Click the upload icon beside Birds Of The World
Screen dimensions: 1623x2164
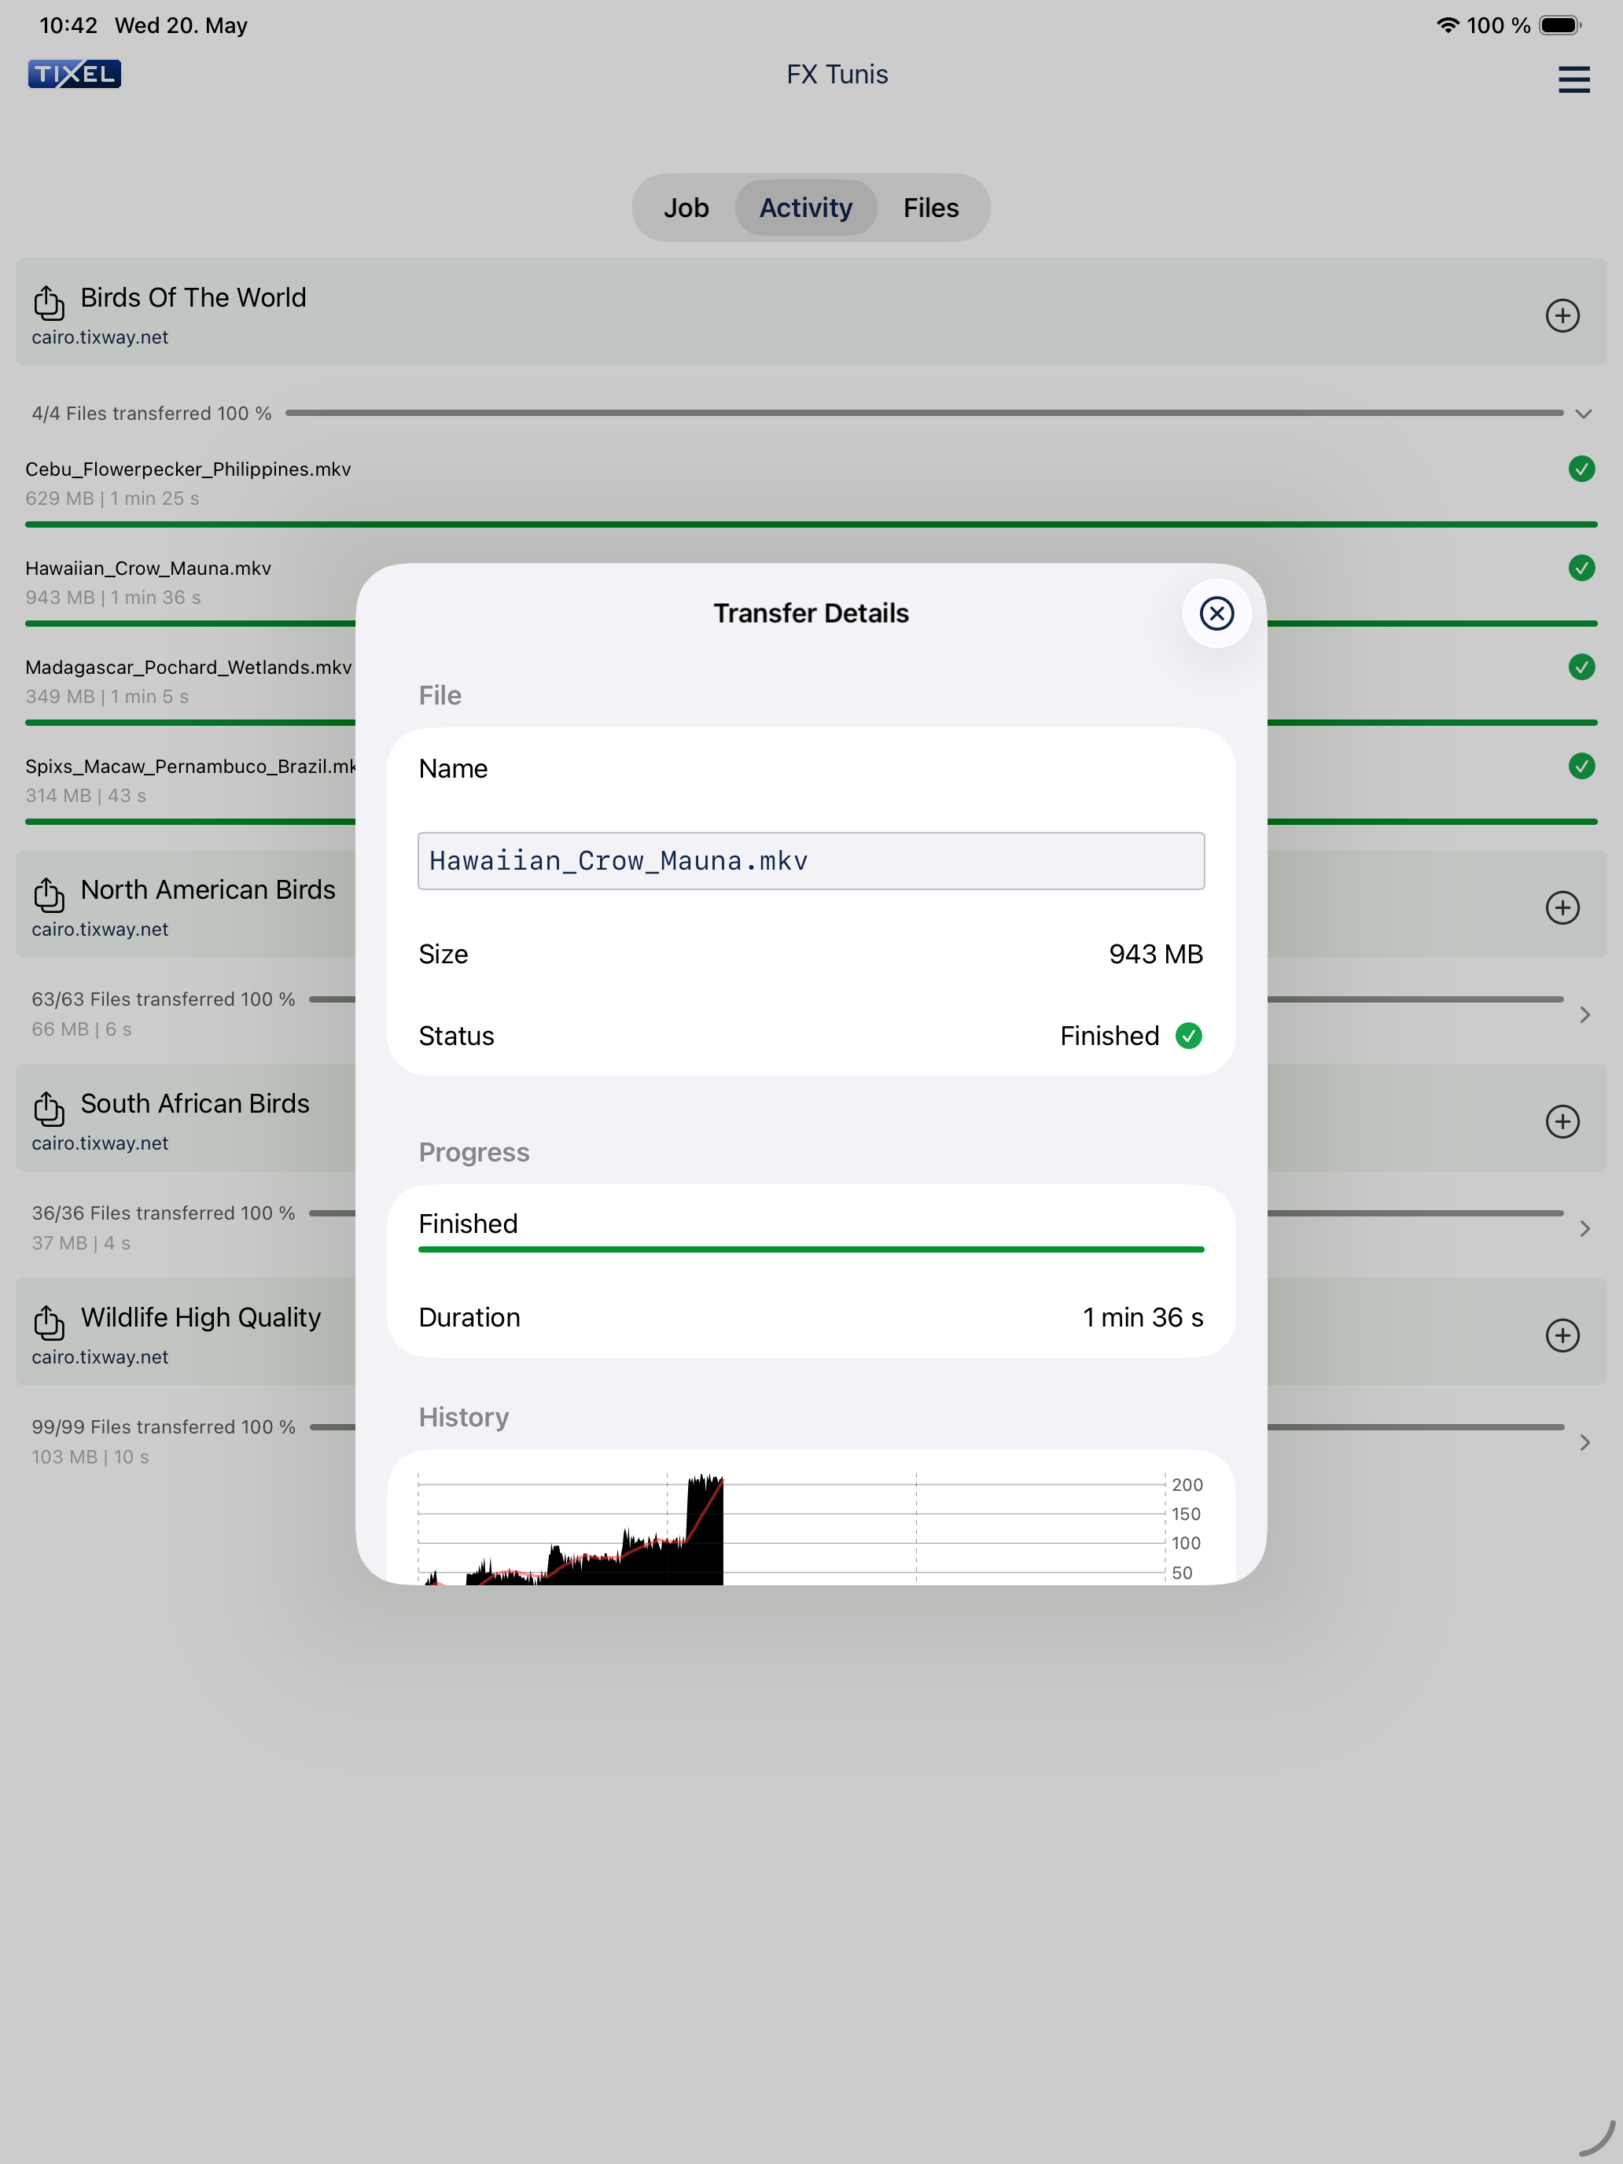tap(49, 302)
